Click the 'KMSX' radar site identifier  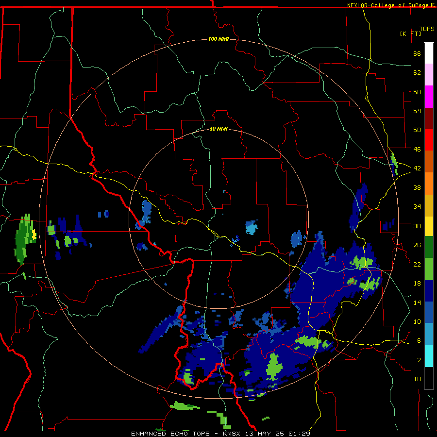pos(231,434)
